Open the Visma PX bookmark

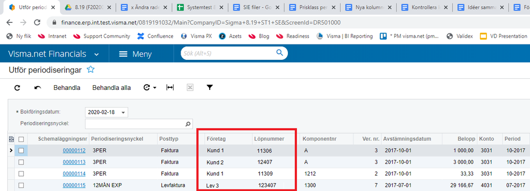pyautogui.click(x=196, y=36)
